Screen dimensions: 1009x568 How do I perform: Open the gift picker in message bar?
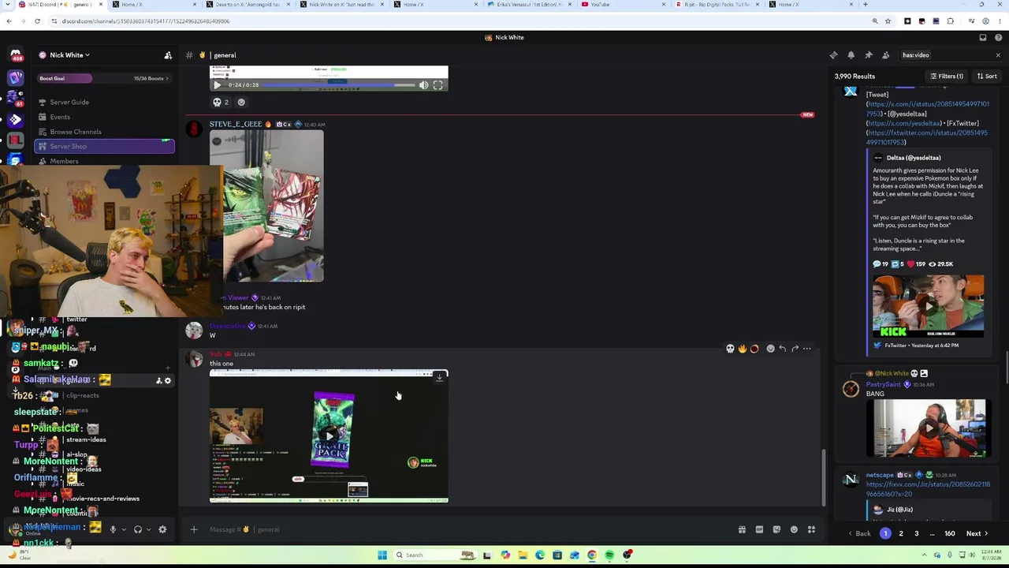[742, 529]
